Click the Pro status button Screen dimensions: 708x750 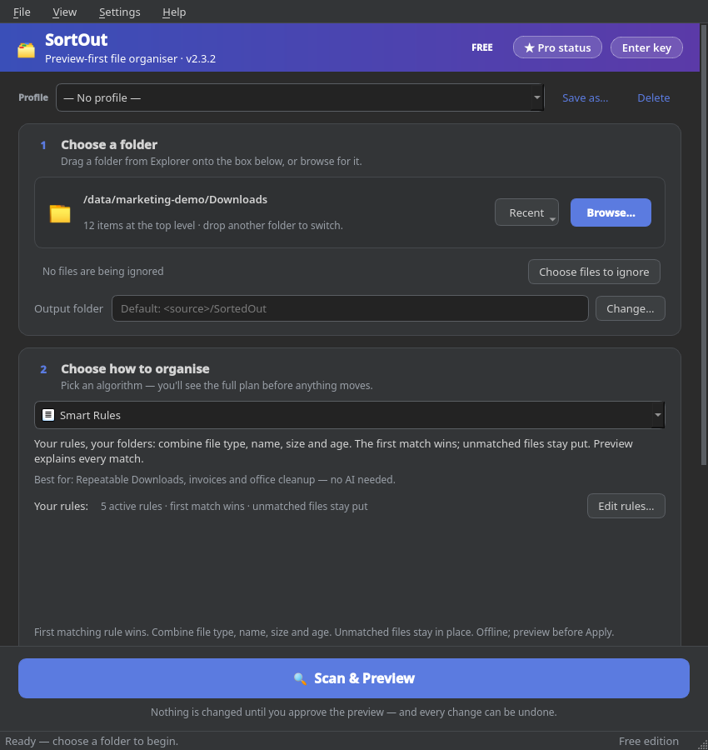click(x=557, y=47)
